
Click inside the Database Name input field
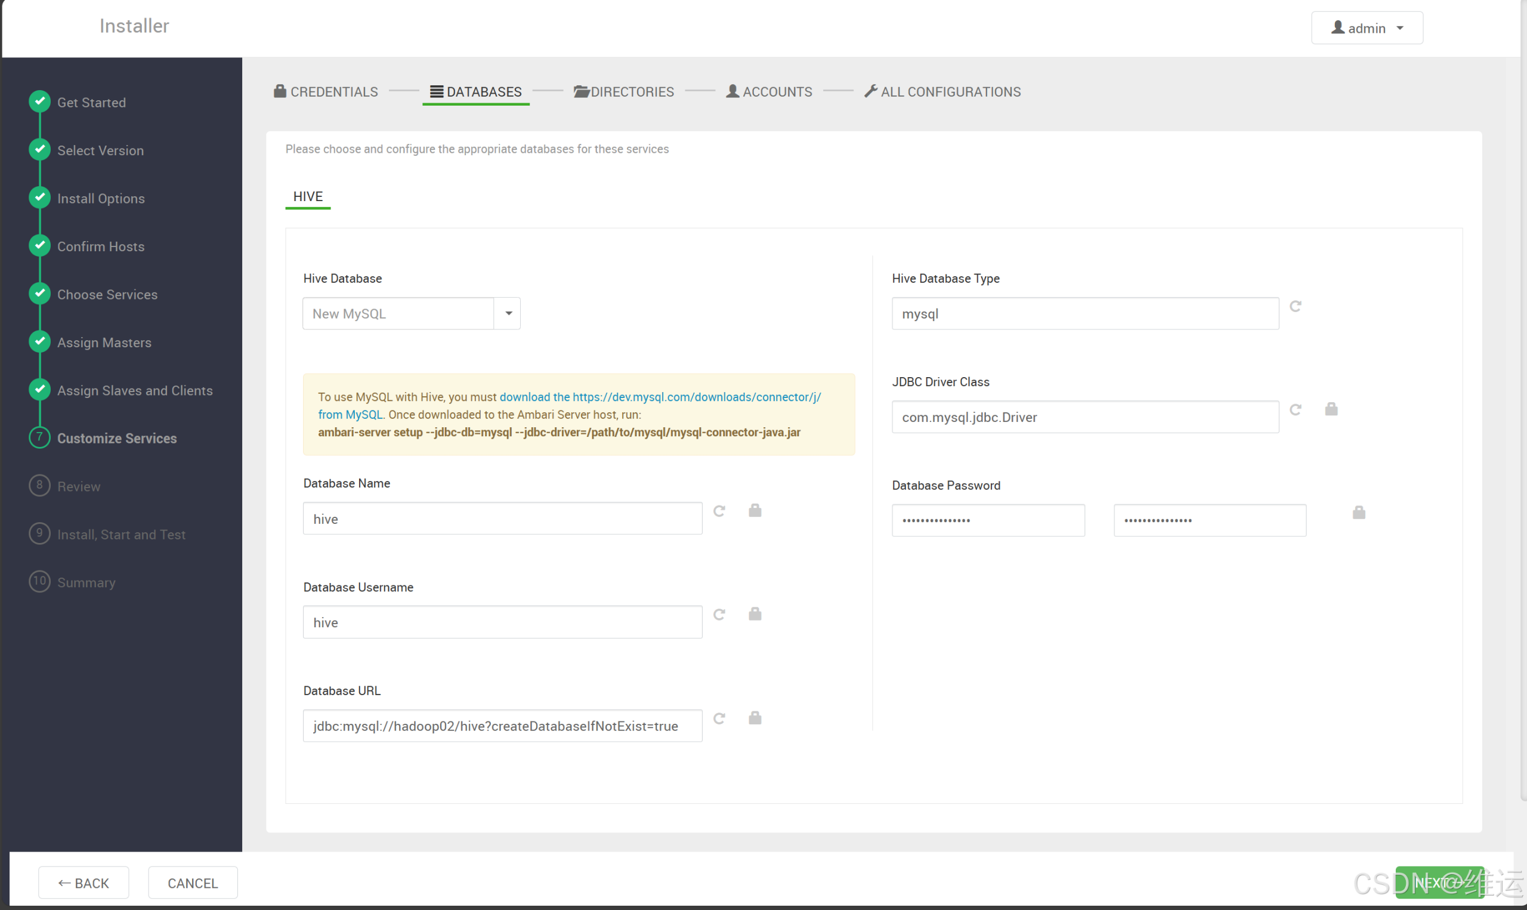point(502,518)
